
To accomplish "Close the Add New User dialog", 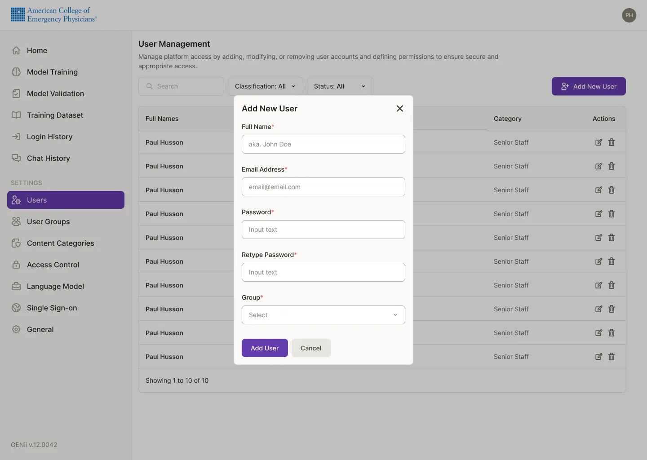I will coord(400,109).
